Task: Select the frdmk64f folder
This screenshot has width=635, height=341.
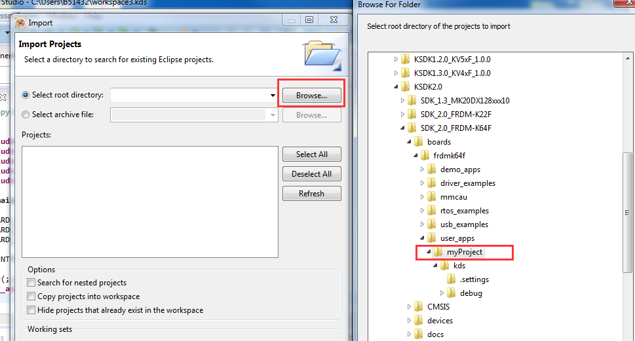Action: 449,156
